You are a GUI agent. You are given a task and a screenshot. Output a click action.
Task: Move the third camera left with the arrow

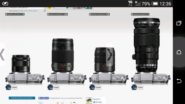pos(107,14)
